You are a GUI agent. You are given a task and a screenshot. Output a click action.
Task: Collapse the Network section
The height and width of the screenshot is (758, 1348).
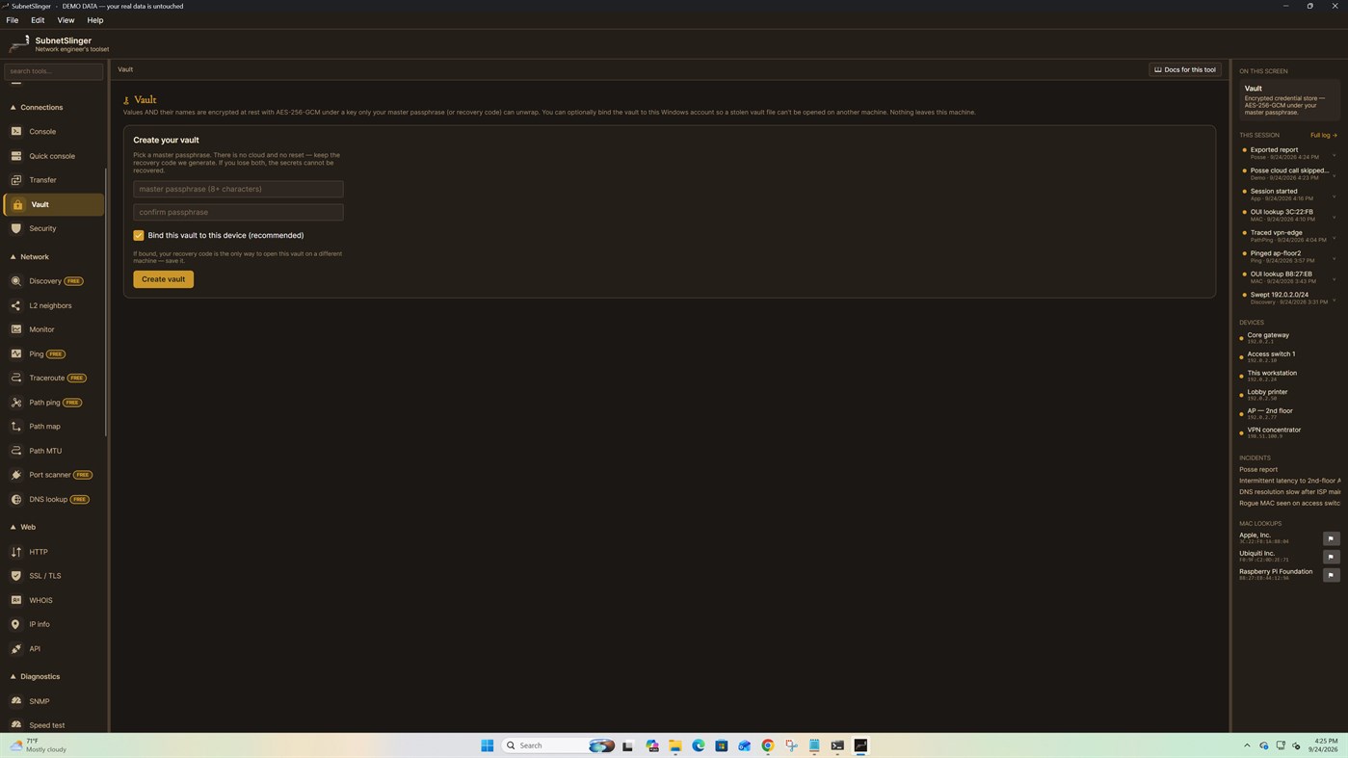pos(13,257)
